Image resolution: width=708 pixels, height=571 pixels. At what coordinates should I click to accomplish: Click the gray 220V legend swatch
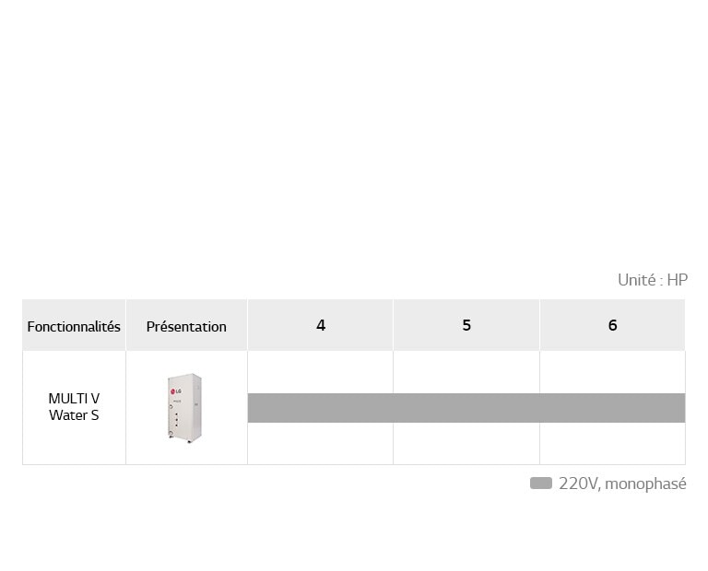(540, 484)
